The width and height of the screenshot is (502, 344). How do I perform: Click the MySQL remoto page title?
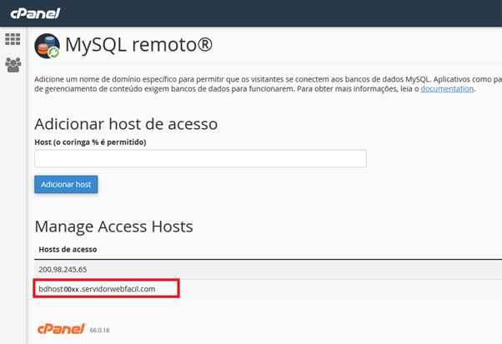[138, 45]
